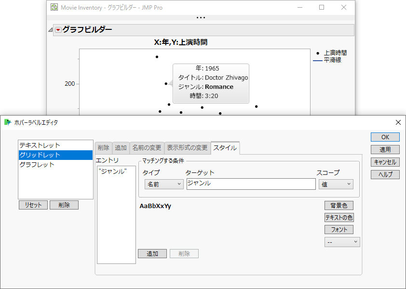Click inside the ターゲット input field
406x289 pixels.
coord(251,184)
